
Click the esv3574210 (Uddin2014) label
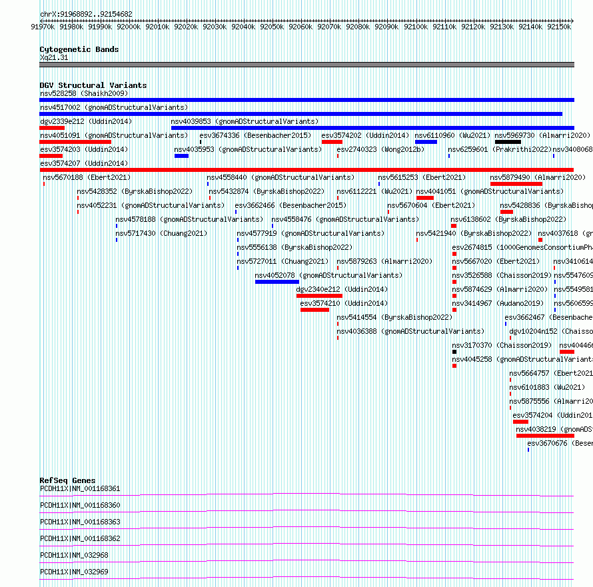point(344,303)
